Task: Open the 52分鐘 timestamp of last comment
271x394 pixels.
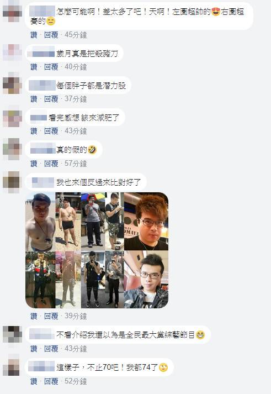Action: coord(76,381)
